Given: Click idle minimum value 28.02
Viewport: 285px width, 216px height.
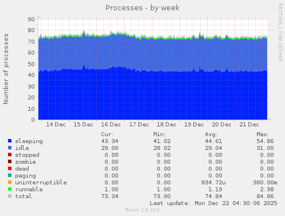Looking at the screenshot, I should tap(162, 148).
